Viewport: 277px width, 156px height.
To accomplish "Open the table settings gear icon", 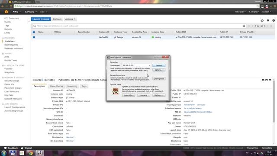I will pos(268,20).
